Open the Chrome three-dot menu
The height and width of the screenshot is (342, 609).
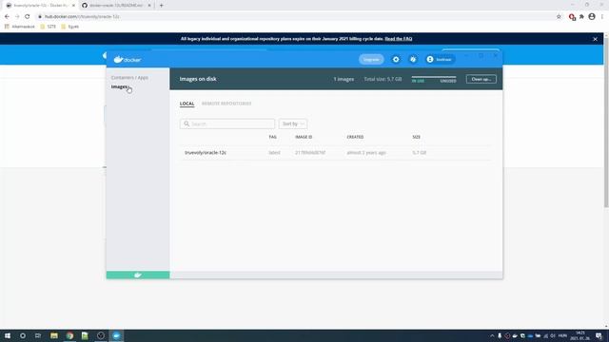pos(602,17)
